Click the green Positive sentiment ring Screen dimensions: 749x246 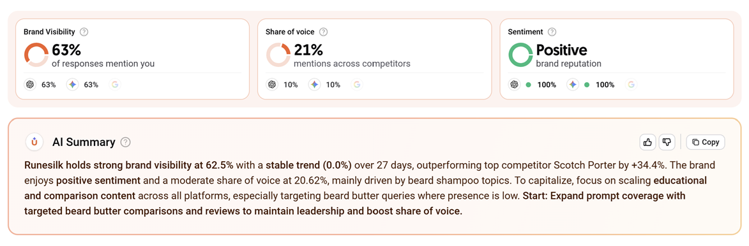[x=520, y=55]
